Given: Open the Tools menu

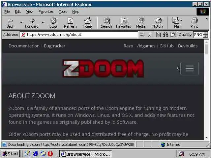Looking at the screenshot, I should (63, 12).
